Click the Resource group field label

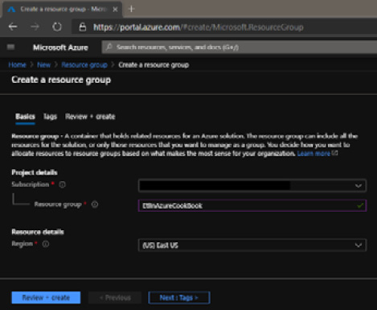[x=58, y=205]
